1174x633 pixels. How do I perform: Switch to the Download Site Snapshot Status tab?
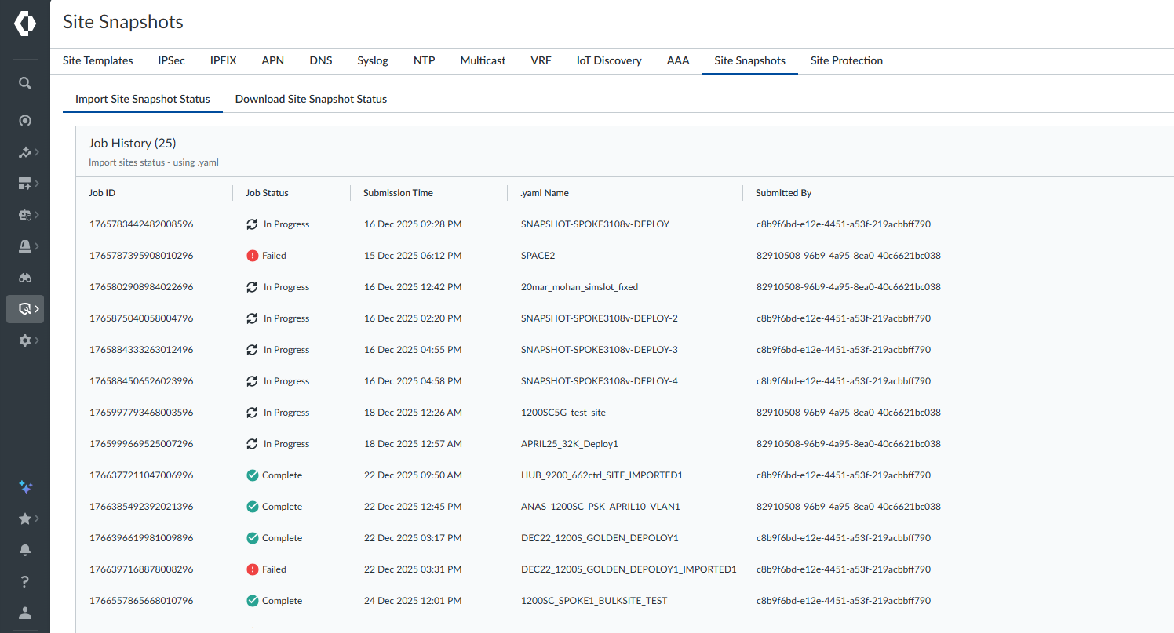pyautogui.click(x=311, y=99)
